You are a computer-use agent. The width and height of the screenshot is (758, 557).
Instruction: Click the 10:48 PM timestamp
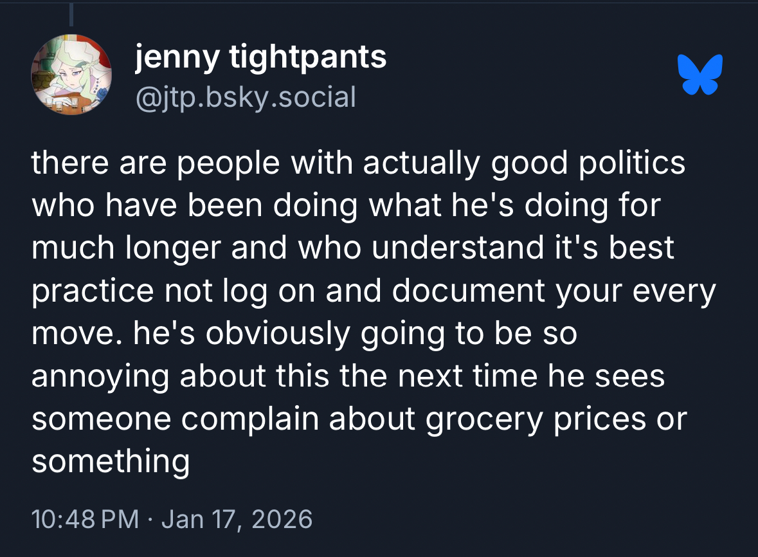(x=85, y=518)
